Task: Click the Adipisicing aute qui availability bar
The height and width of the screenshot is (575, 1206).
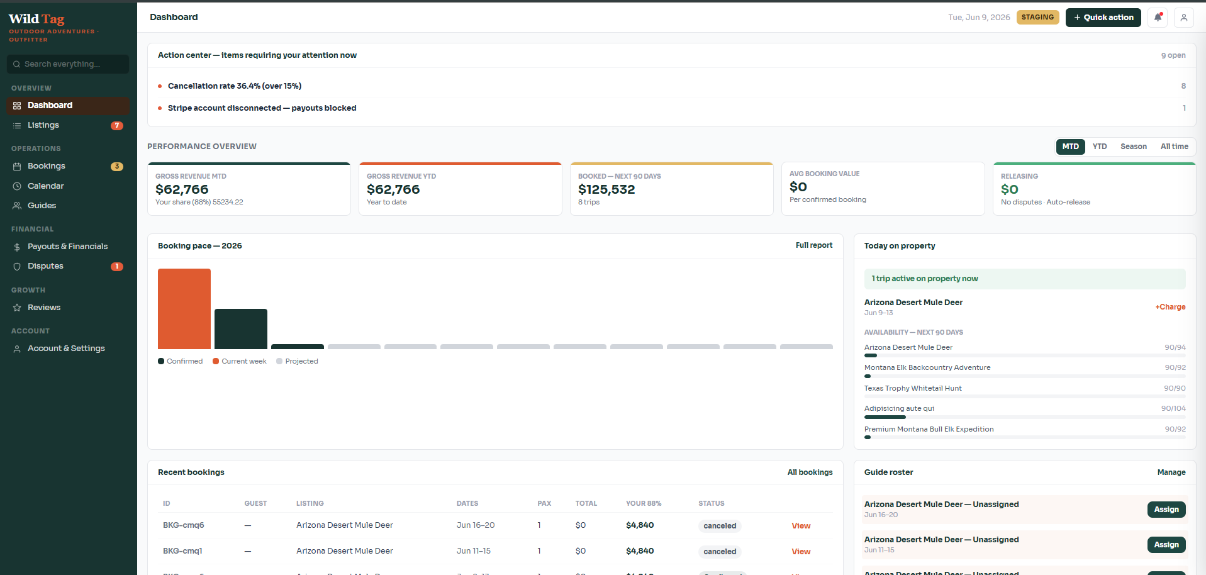Action: pos(1025,417)
